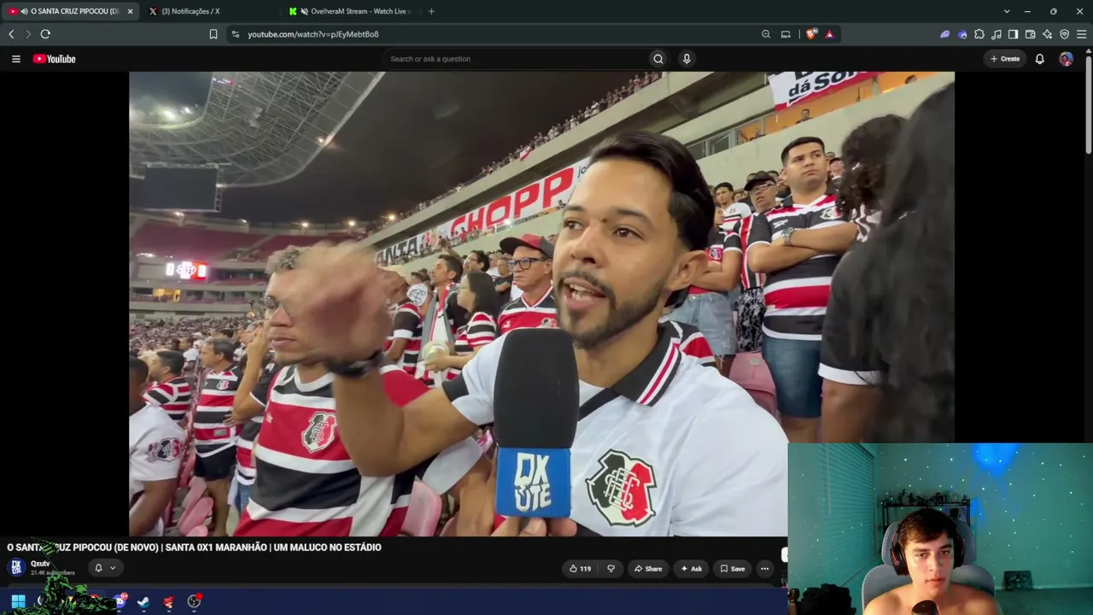Screen dimensions: 1093x615
Task: Close the O SANTA CRUZ PIPOCOU tab
Action: [x=130, y=11]
